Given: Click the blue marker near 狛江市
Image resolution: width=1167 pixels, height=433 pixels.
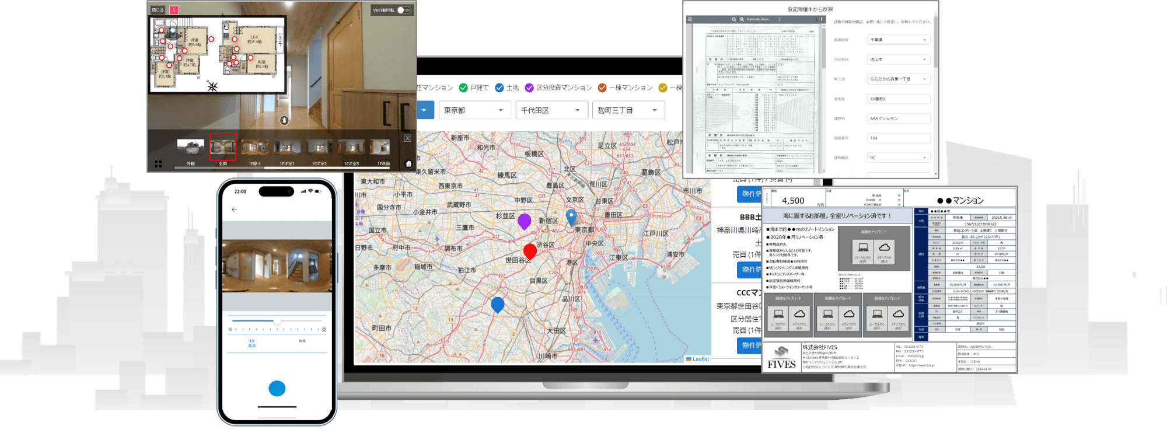Looking at the screenshot, I should [x=498, y=305].
